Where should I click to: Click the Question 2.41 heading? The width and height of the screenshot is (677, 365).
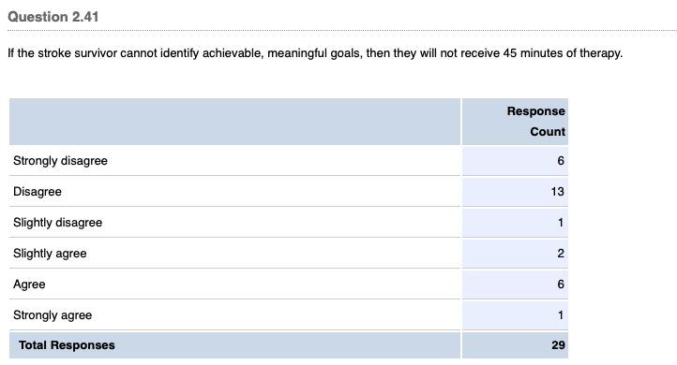pos(53,17)
